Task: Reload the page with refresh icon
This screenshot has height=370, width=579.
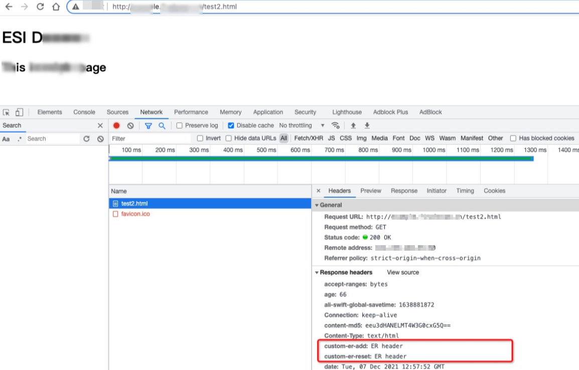Action: (x=40, y=7)
